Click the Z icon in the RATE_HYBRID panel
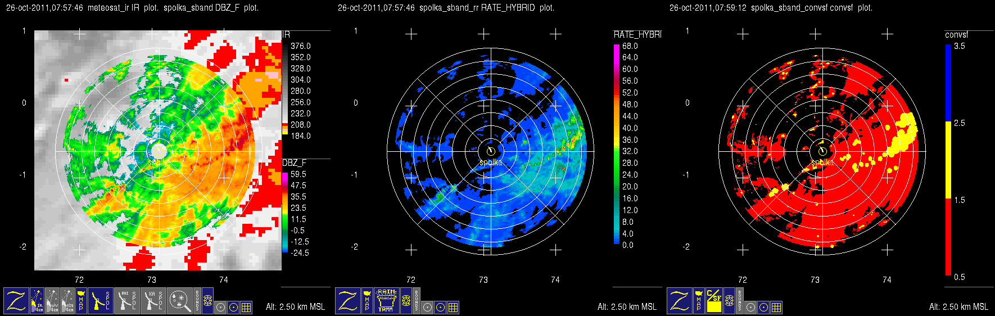 pos(348,301)
